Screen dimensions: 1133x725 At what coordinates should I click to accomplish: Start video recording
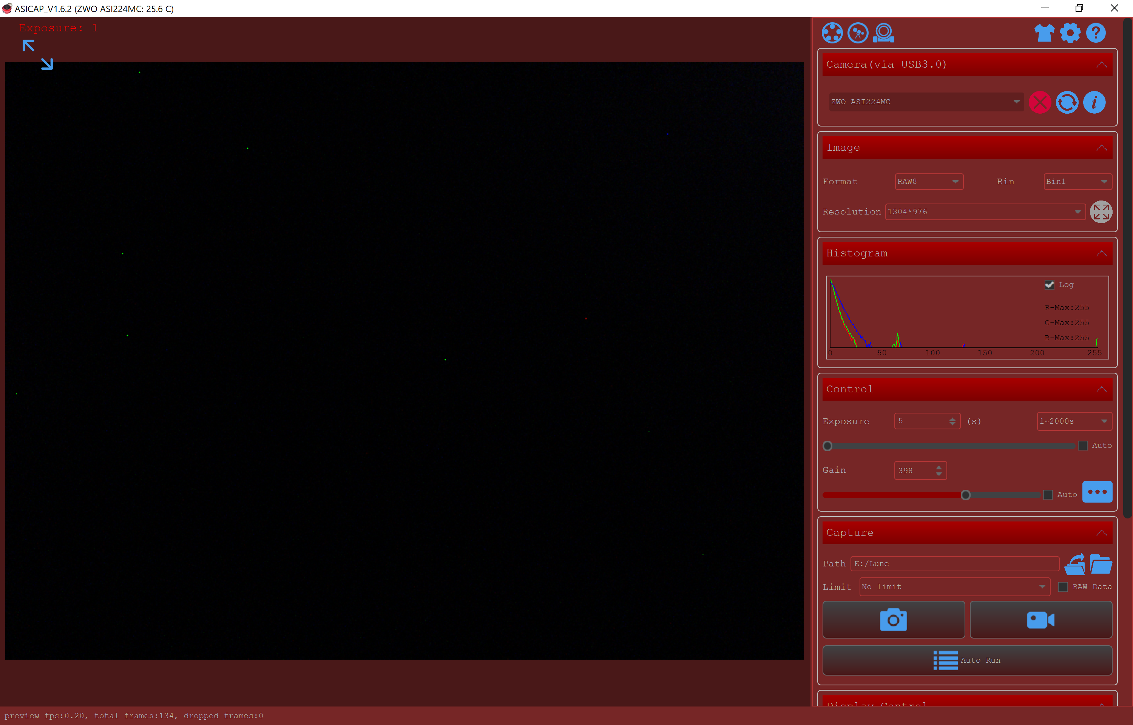(1040, 620)
